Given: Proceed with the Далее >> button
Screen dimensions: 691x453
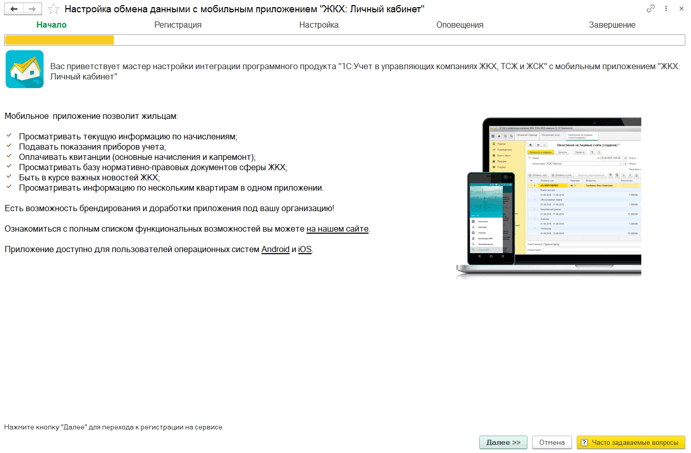Looking at the screenshot, I should (x=503, y=442).
